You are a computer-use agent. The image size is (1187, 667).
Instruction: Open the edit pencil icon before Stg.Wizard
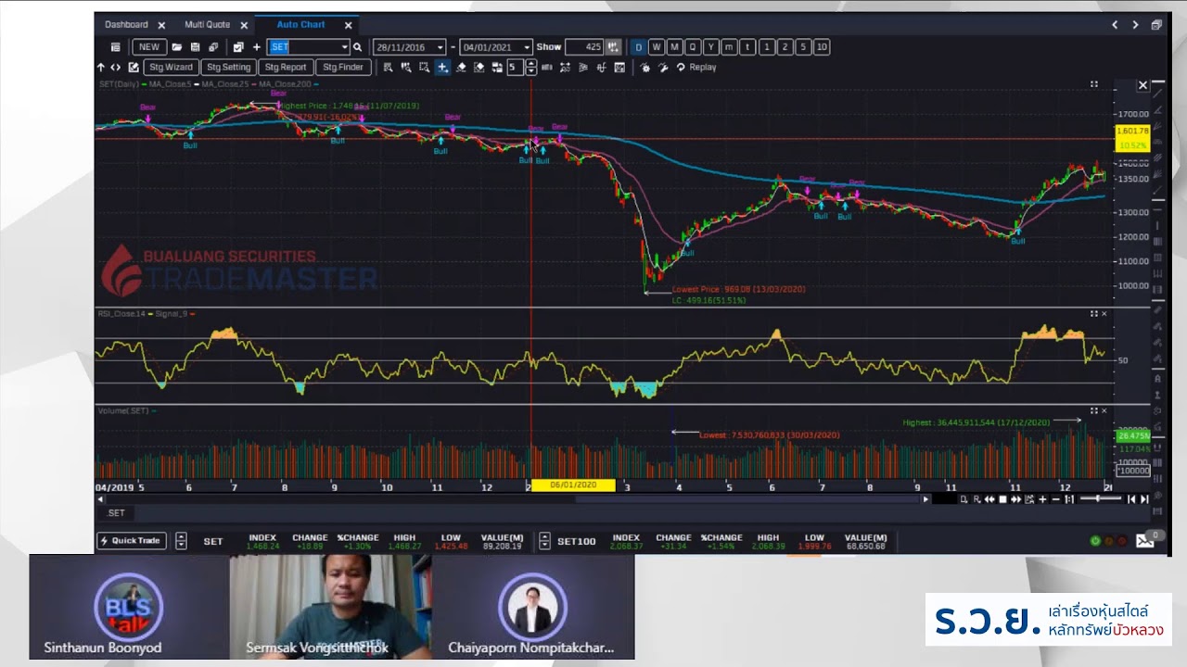134,68
